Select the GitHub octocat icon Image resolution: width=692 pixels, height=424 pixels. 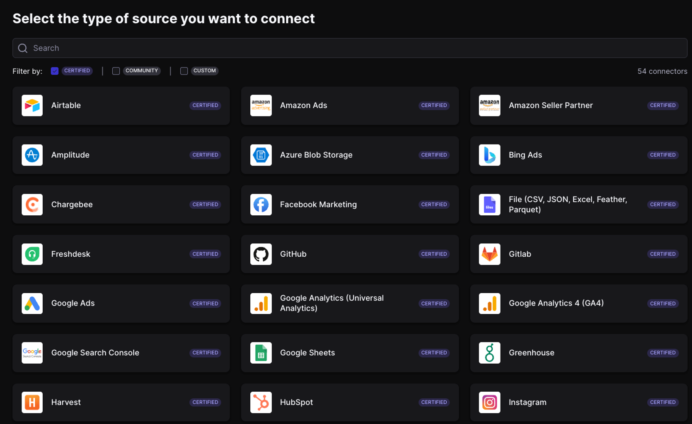261,254
